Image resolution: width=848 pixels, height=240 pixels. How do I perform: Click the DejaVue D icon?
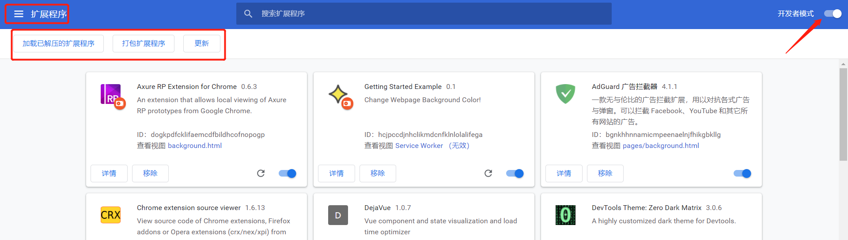338,215
